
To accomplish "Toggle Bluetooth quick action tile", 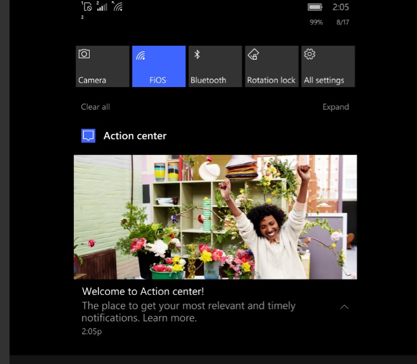I will pyautogui.click(x=215, y=66).
